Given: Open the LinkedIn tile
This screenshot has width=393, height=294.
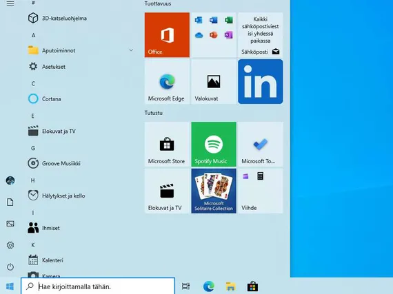Looking at the screenshot, I should [x=261, y=81].
